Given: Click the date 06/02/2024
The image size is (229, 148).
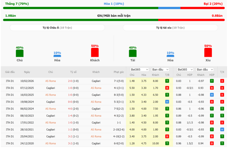Looking at the screenshot, I should (27, 109).
